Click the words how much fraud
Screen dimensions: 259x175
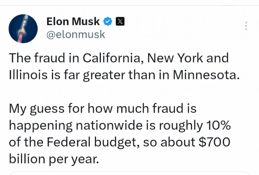pyautogui.click(x=134, y=109)
